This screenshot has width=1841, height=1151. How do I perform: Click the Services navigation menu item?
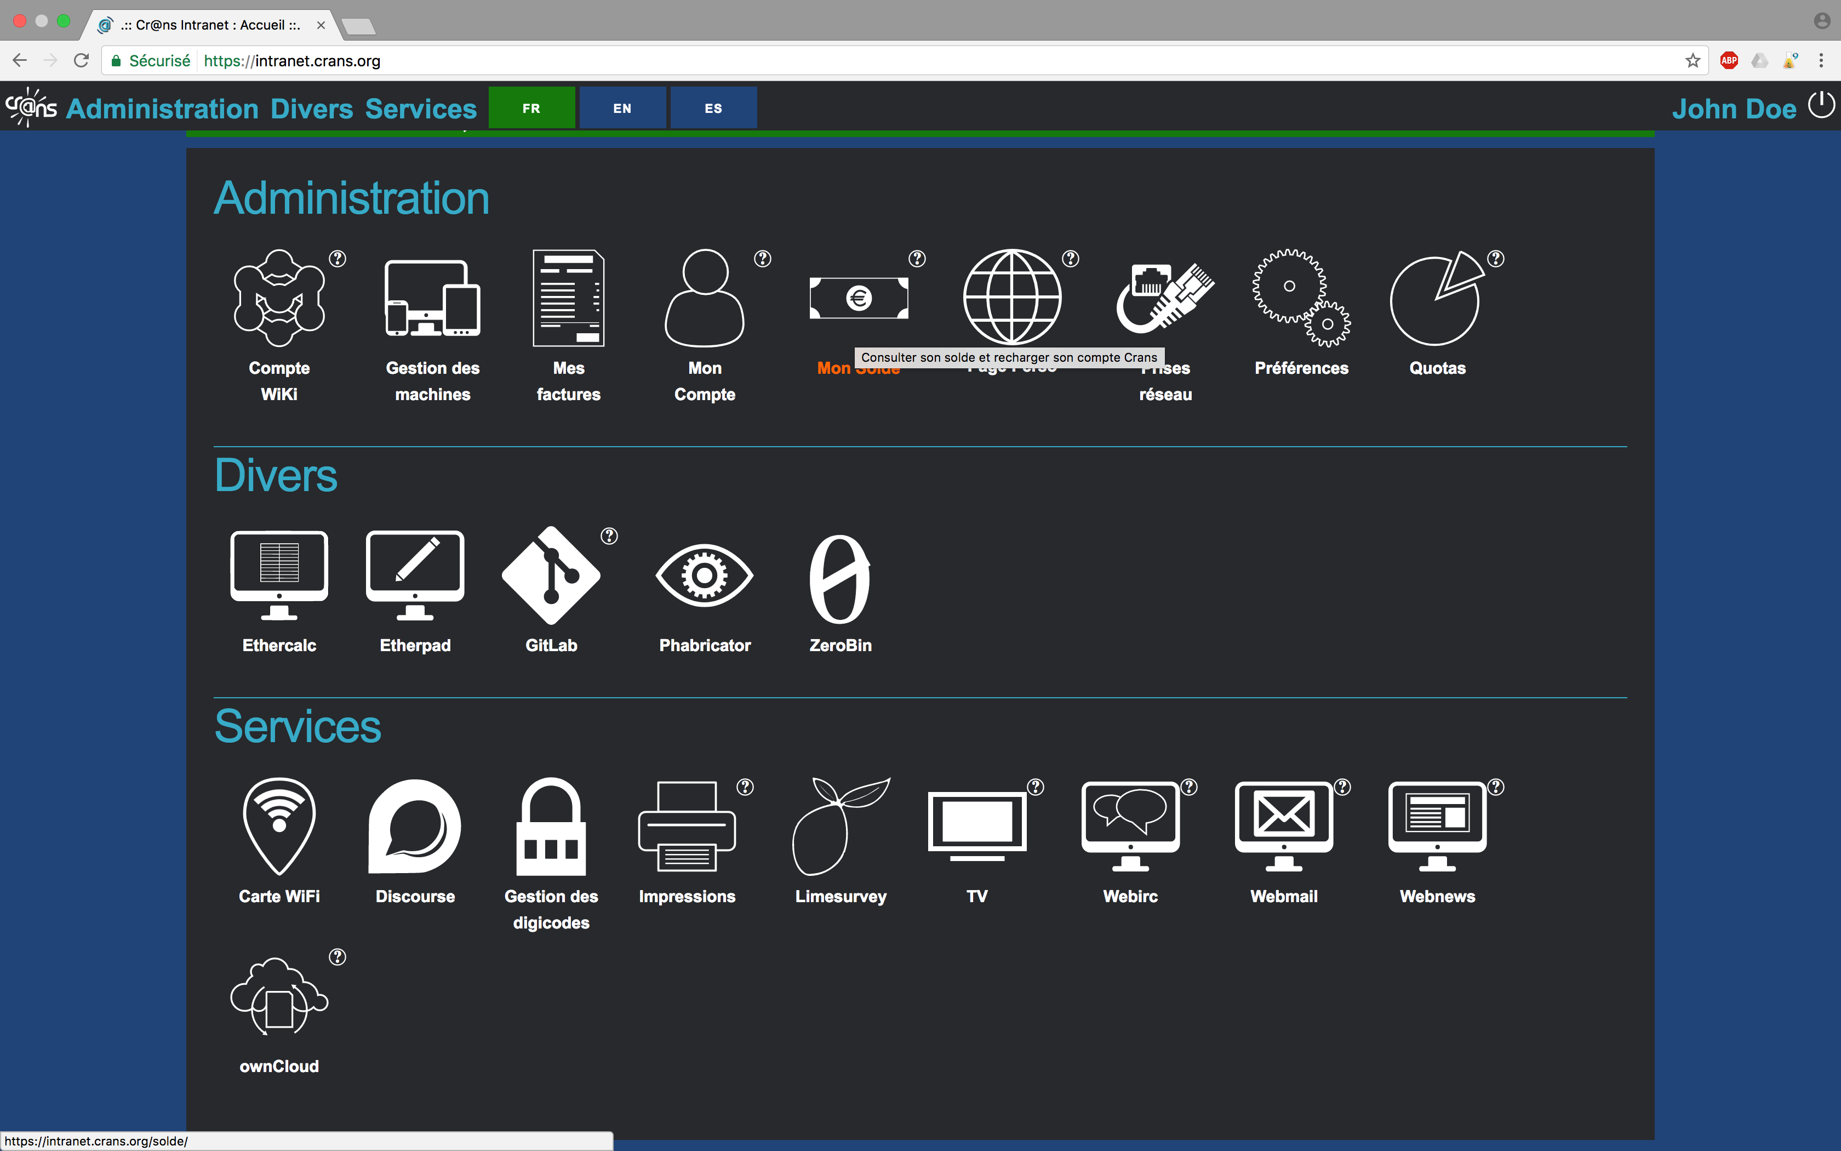click(x=421, y=109)
